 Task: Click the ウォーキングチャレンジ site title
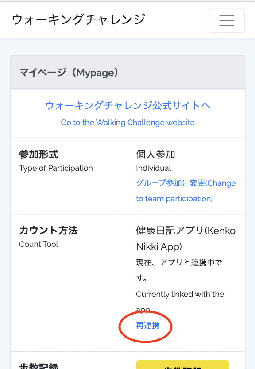tap(79, 19)
